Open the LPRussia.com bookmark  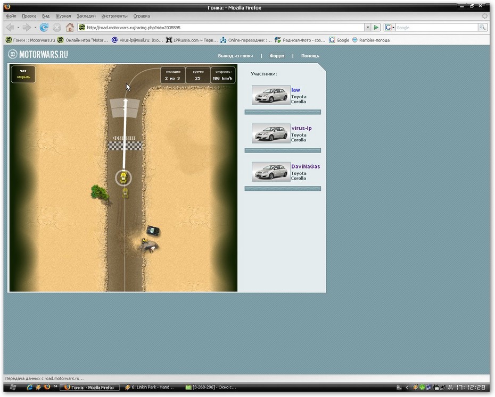(192, 40)
